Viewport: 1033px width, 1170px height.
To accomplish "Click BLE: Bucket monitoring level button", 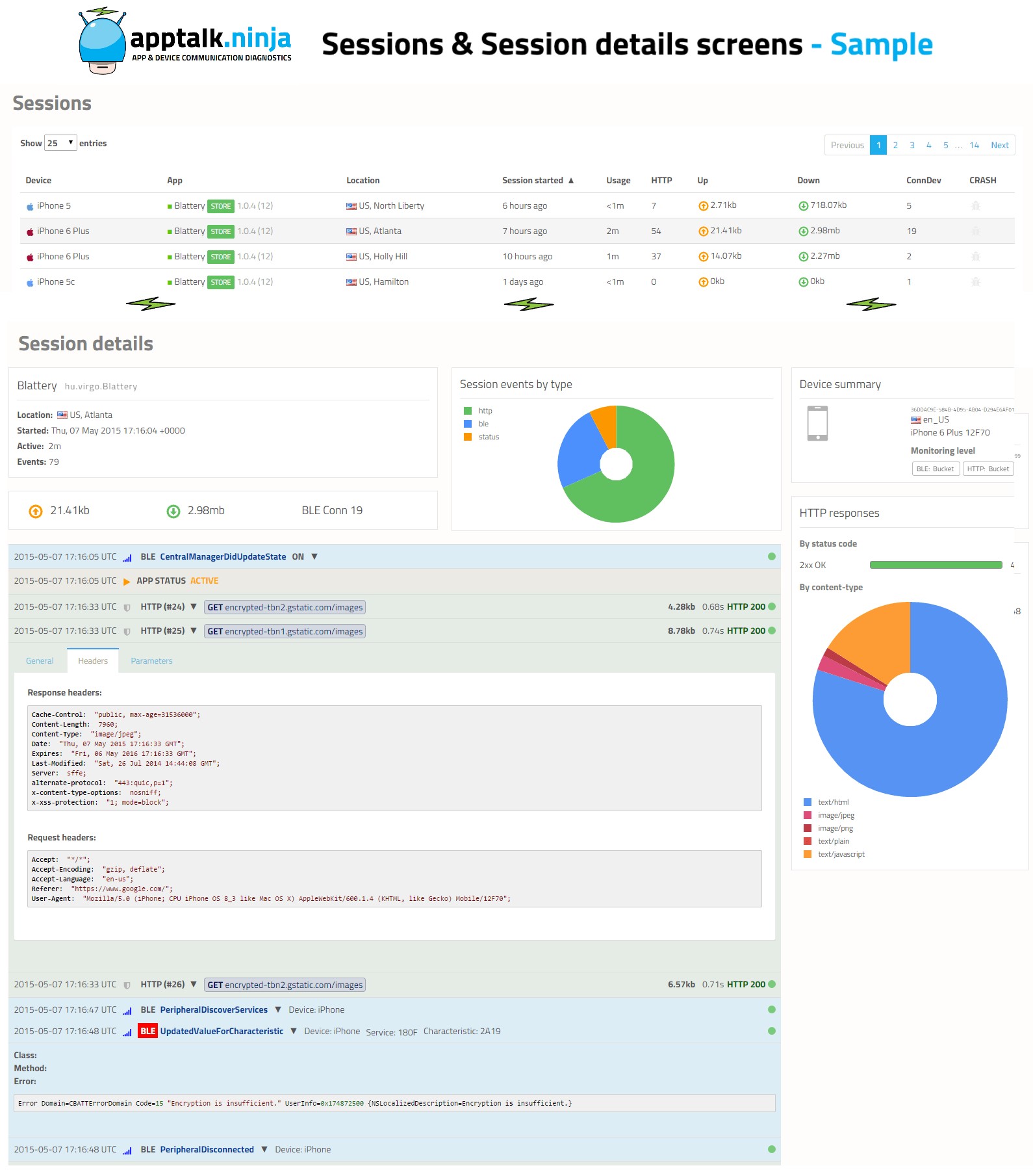I will (x=936, y=469).
